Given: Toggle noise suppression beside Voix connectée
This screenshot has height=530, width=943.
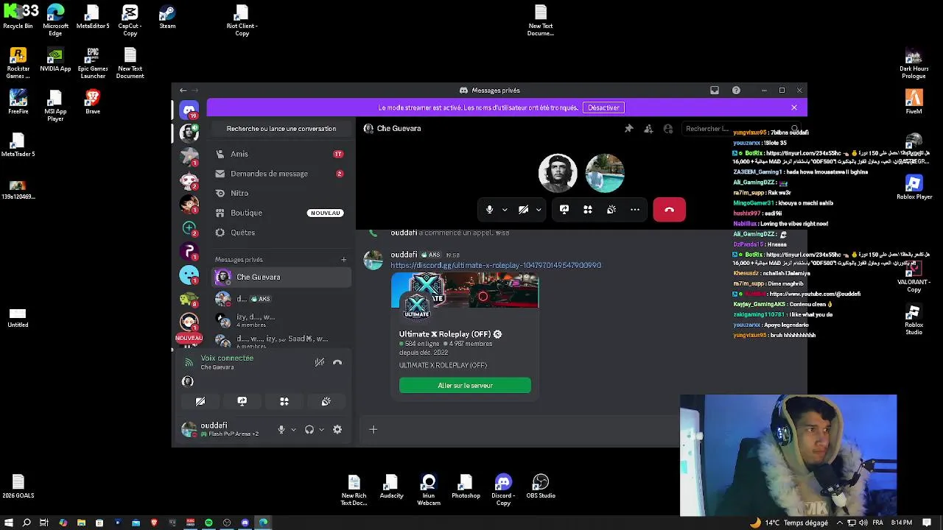Looking at the screenshot, I should (320, 362).
